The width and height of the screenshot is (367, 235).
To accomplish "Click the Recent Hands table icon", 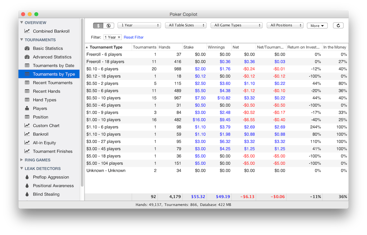I will tap(27, 91).
